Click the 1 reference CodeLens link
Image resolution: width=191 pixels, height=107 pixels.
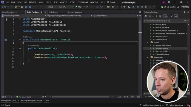pyautogui.click(x=27, y=37)
